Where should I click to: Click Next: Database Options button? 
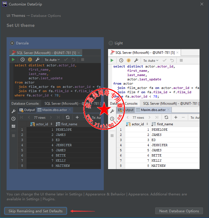point(179,211)
